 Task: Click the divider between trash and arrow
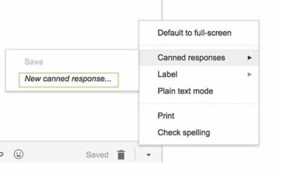[135, 155]
